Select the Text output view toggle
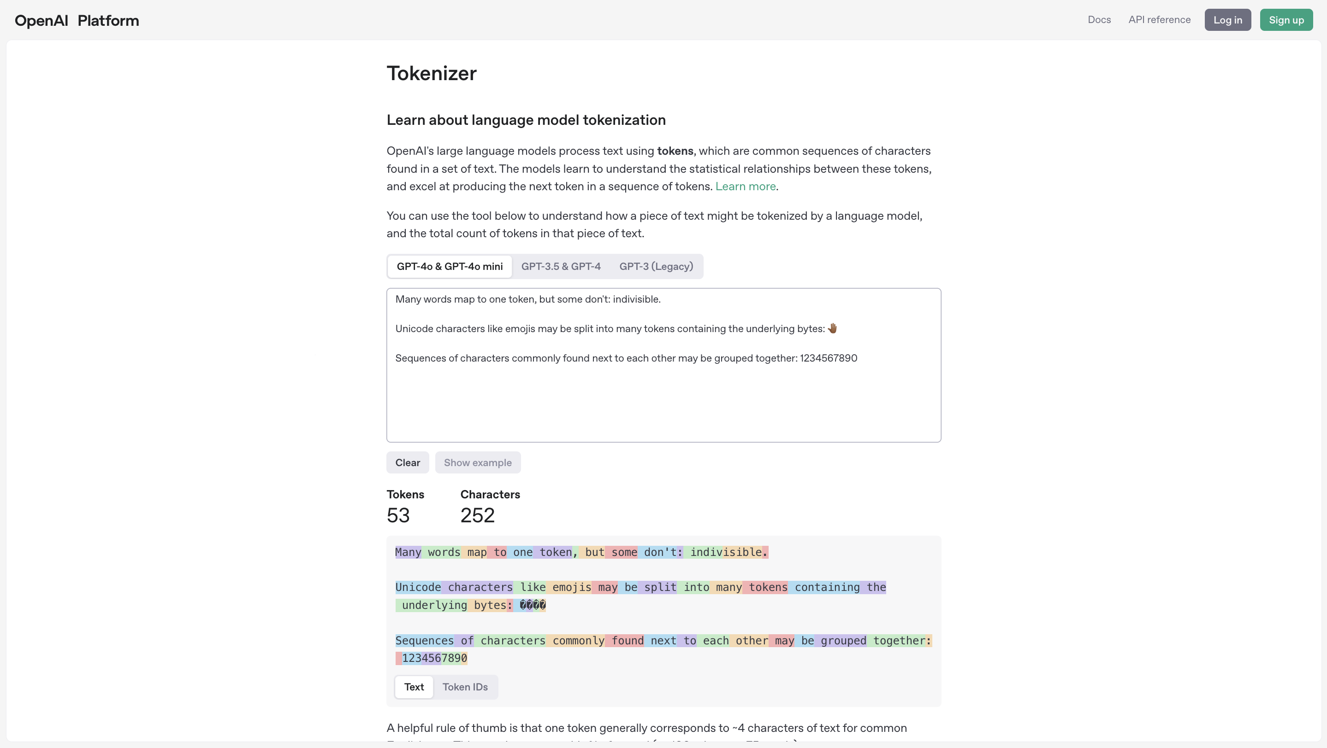1327x748 pixels. (x=414, y=687)
